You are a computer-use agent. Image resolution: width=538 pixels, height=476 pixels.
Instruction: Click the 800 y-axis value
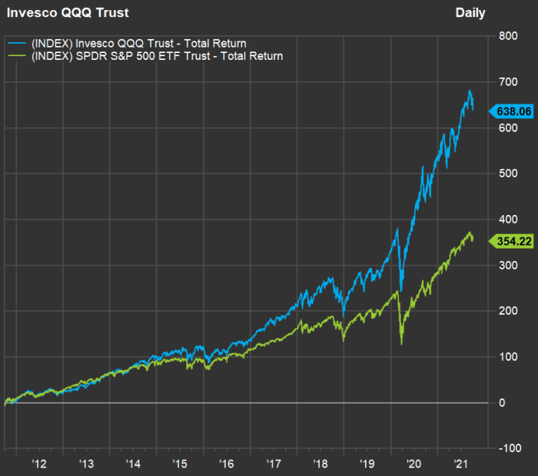(508, 36)
